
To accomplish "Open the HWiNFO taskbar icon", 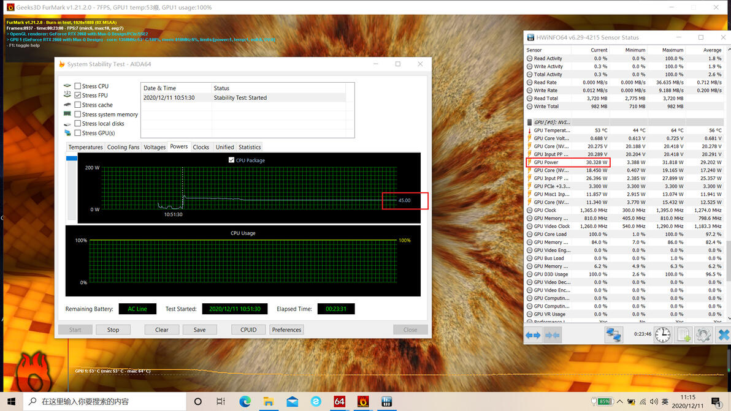I will (x=386, y=401).
